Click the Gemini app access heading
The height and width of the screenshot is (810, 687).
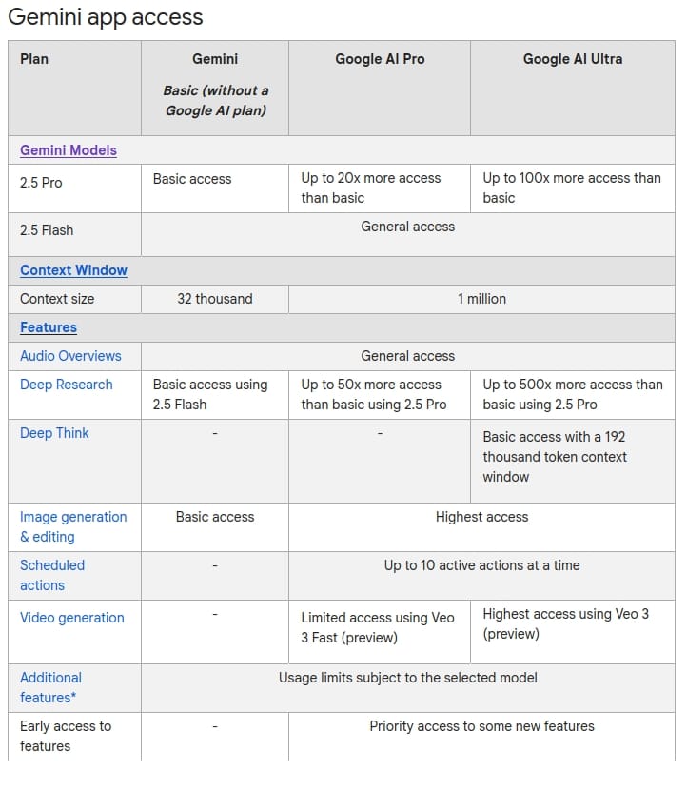(x=106, y=17)
